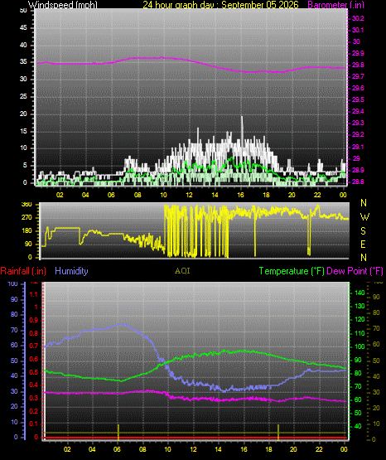Click the S compass label on direction graph
The image size is (386, 460).
363,231
